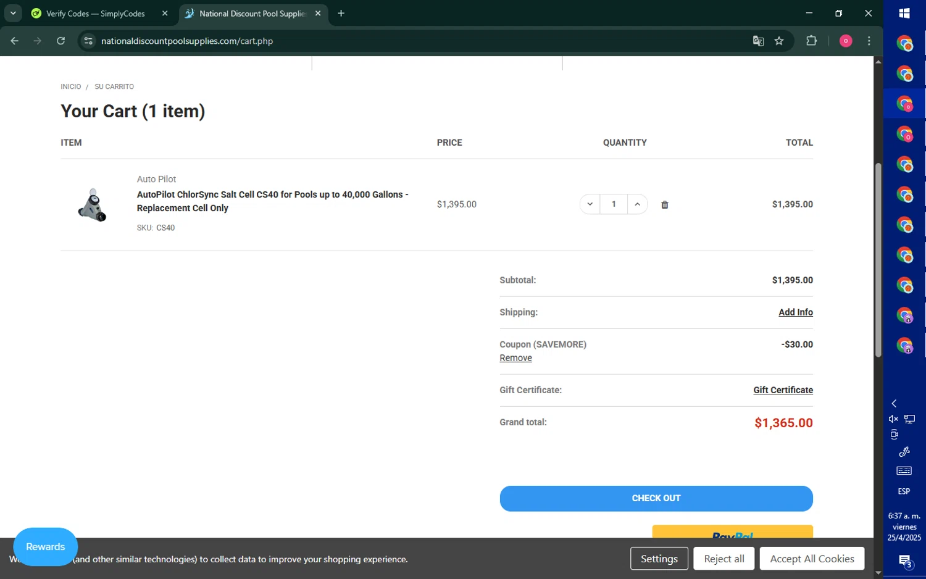
Task: Click Reject all cookies
Action: 724,559
